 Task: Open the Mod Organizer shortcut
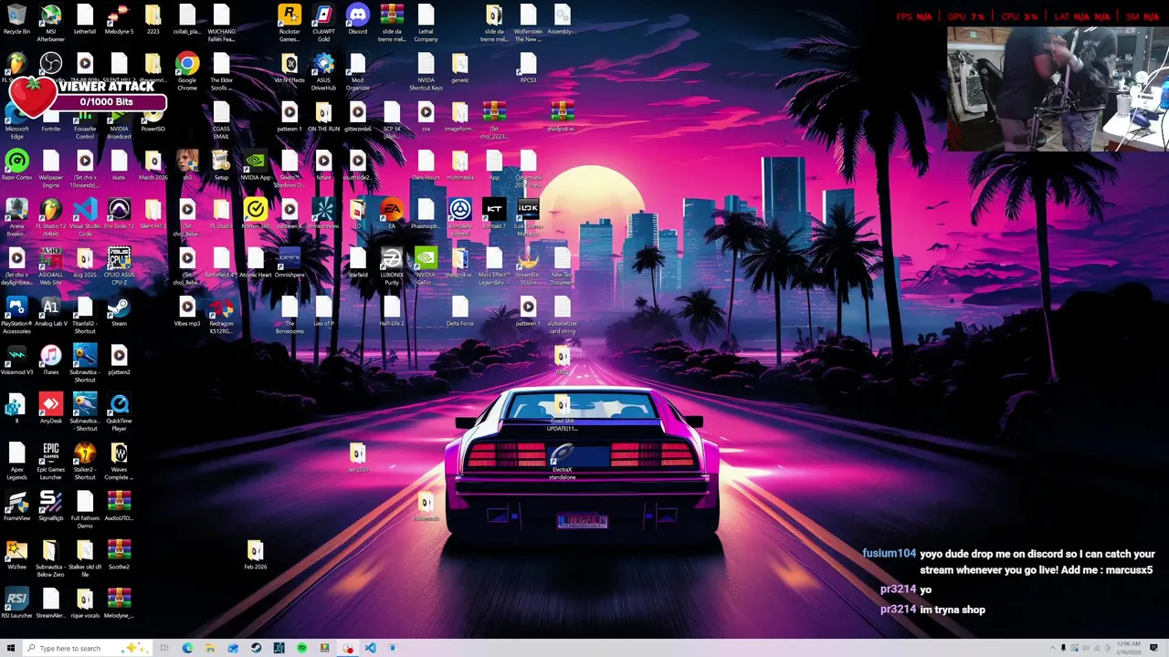click(358, 72)
